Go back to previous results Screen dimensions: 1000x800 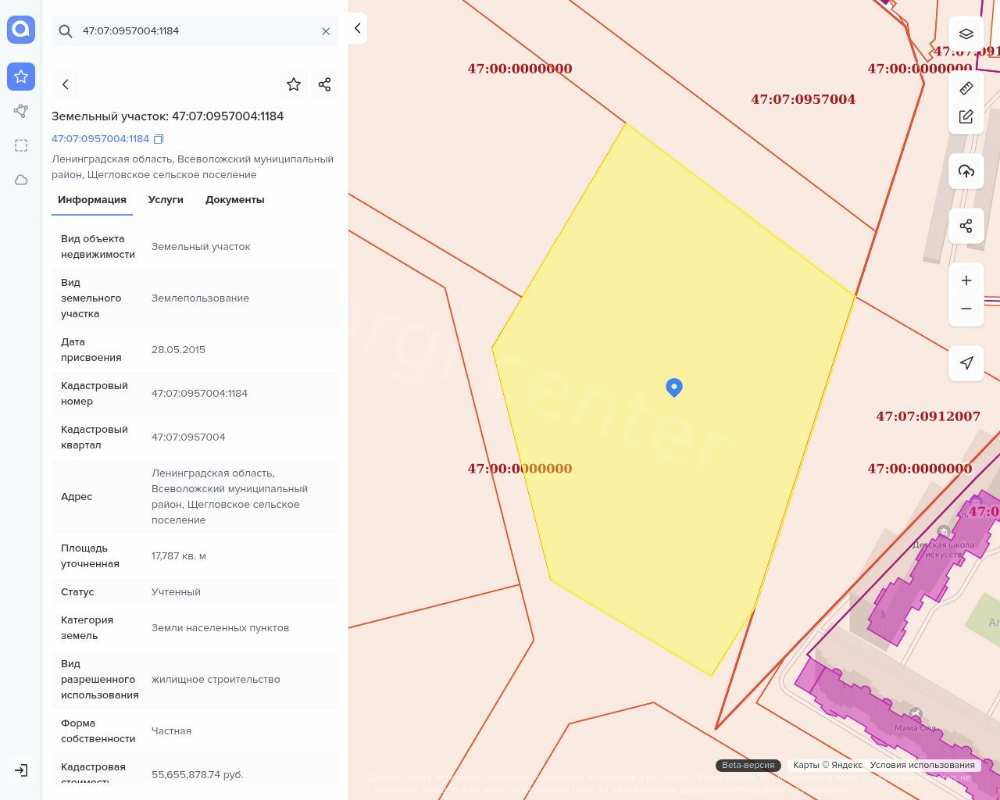click(x=66, y=84)
